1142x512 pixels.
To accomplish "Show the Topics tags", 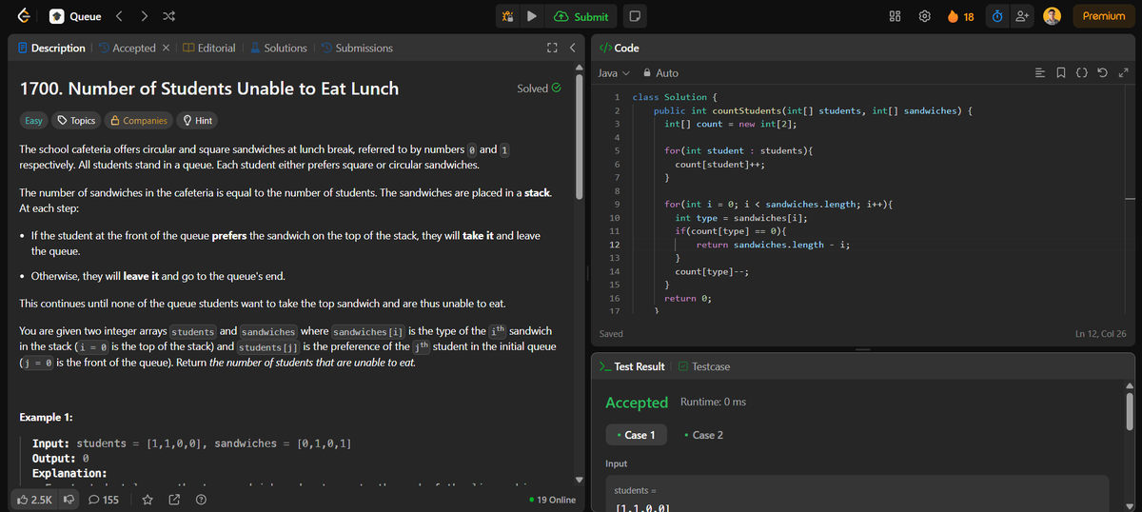I will coord(76,121).
